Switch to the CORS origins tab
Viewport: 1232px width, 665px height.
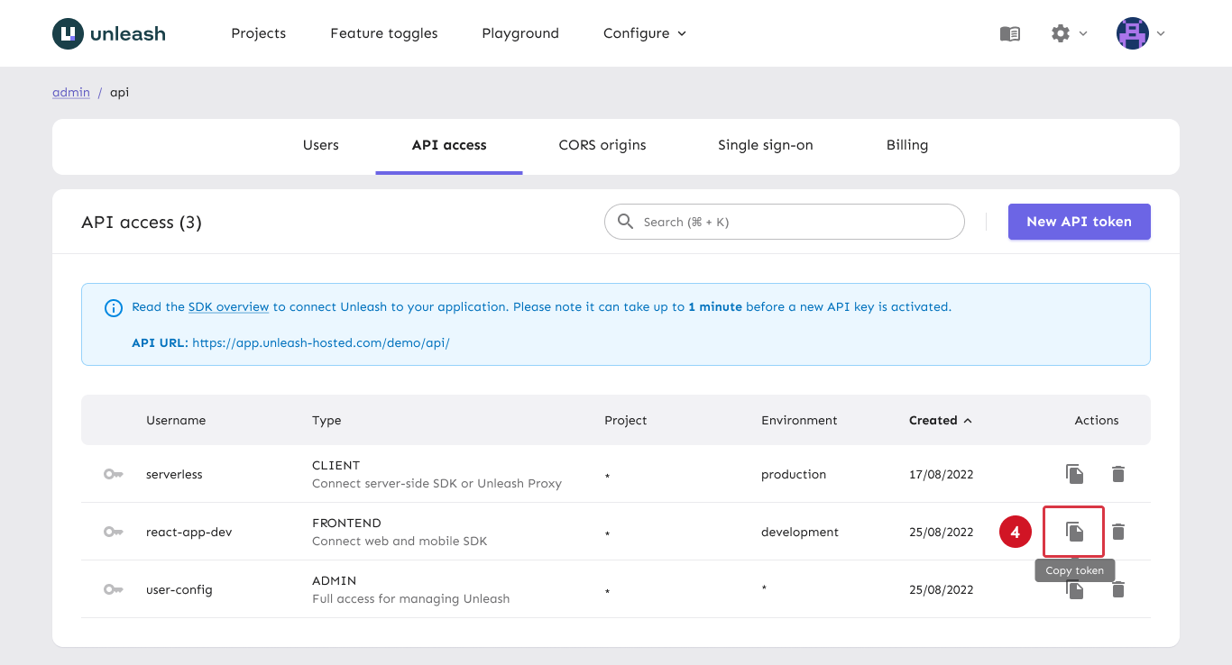point(602,145)
